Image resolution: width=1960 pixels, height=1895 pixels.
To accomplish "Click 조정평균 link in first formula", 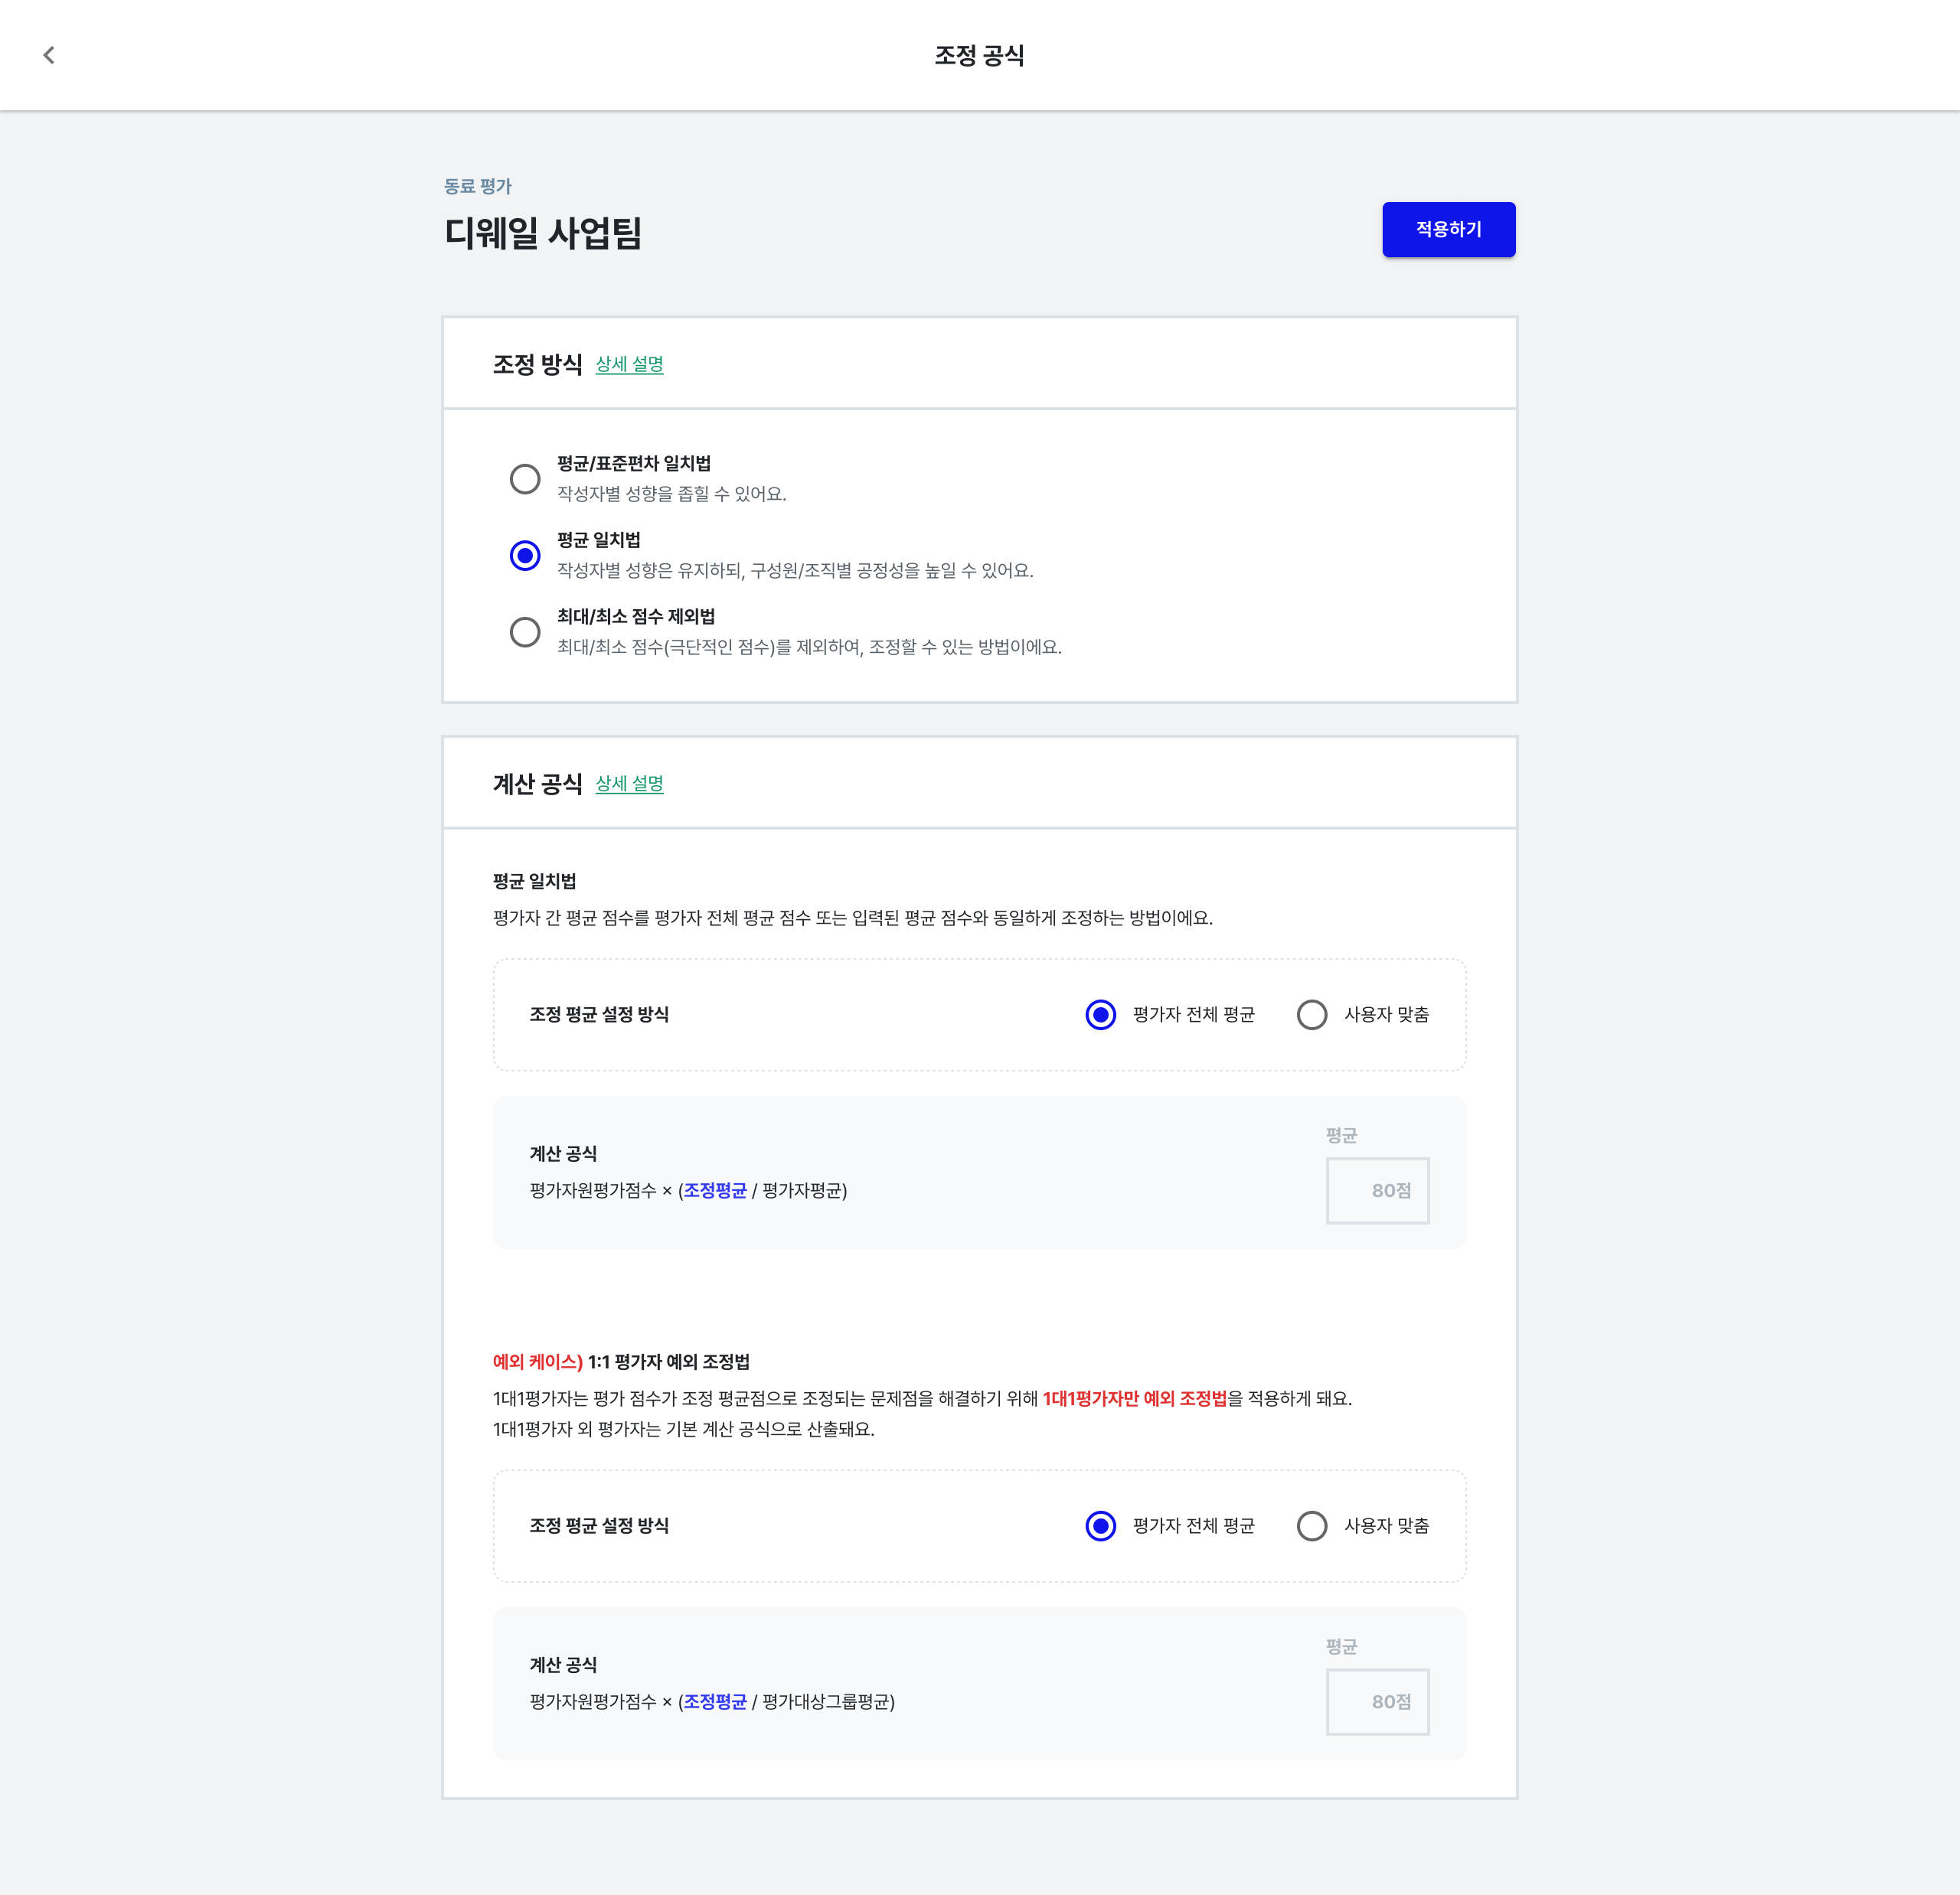I will [715, 1190].
